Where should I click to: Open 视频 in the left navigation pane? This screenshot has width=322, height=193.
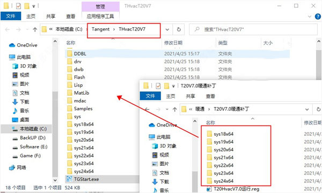click(x=21, y=75)
